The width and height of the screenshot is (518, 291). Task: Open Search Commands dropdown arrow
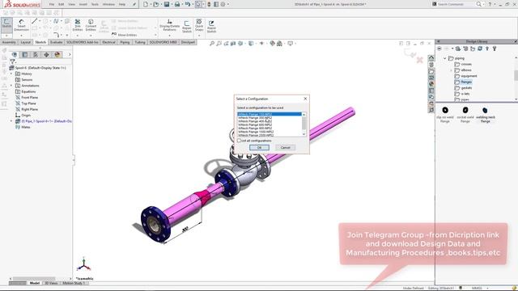pyautogui.click(x=483, y=4)
